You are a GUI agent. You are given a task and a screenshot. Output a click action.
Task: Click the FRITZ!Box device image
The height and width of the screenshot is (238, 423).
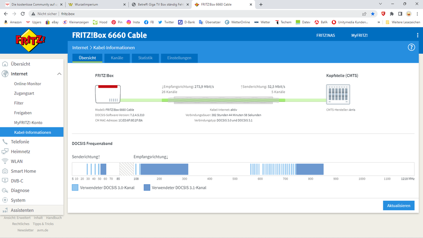(x=108, y=94)
